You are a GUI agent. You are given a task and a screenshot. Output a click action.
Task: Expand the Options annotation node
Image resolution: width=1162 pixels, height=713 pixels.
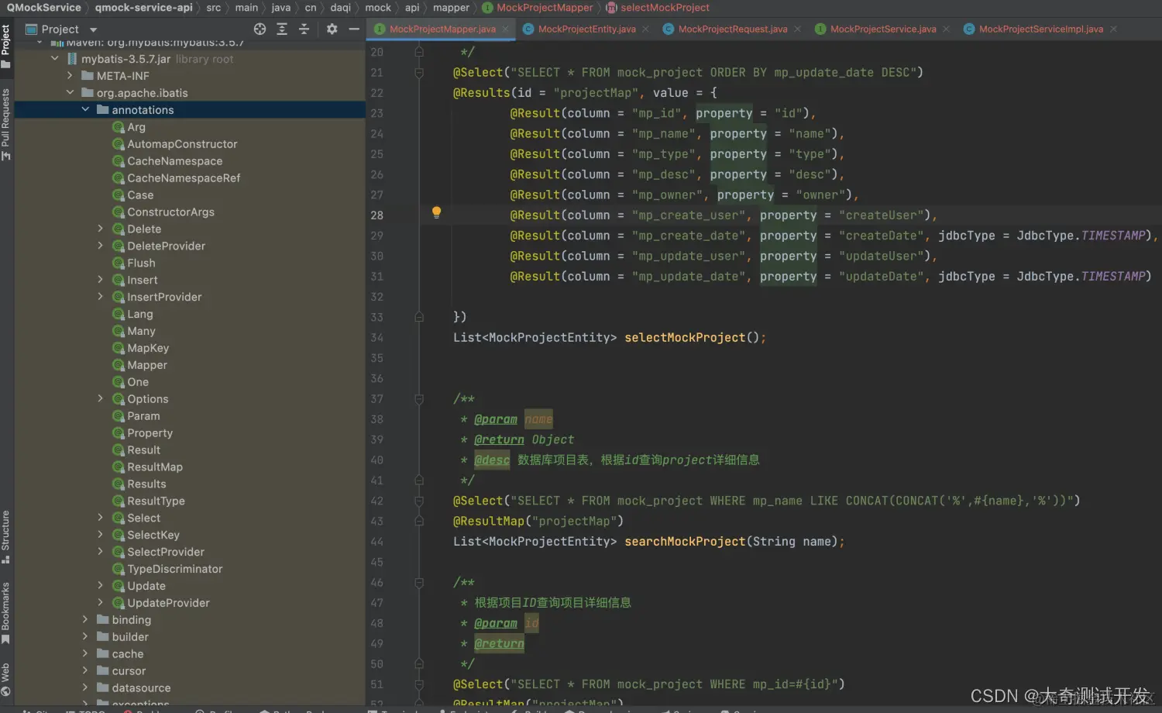pos(100,399)
